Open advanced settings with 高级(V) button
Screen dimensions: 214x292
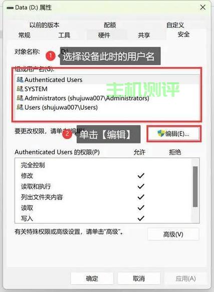(173, 234)
